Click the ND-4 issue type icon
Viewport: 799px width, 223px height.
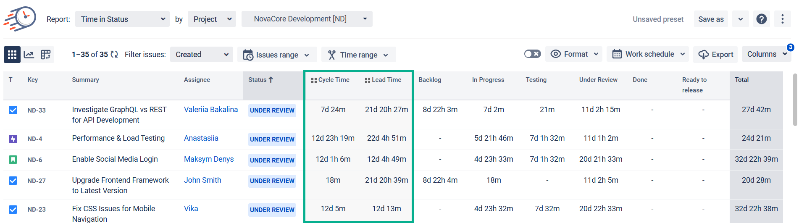point(13,139)
